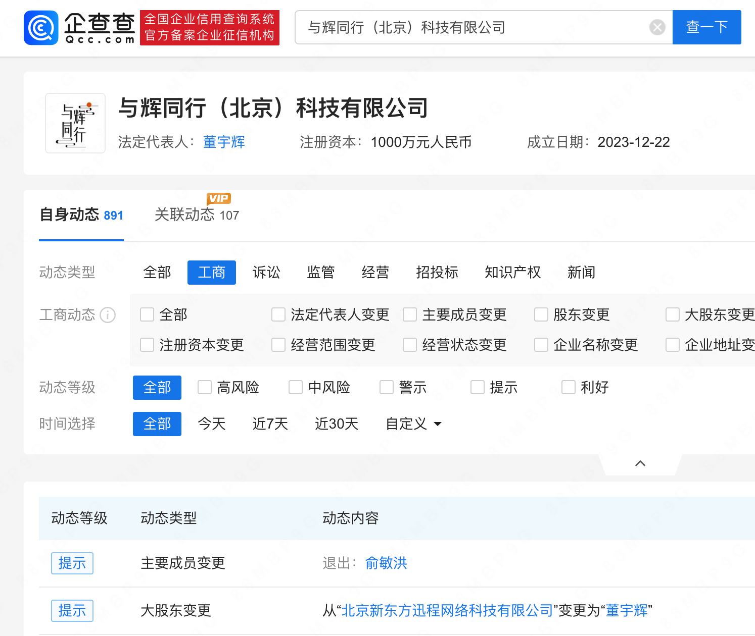Enable the 高风险 level checkbox

(205, 388)
